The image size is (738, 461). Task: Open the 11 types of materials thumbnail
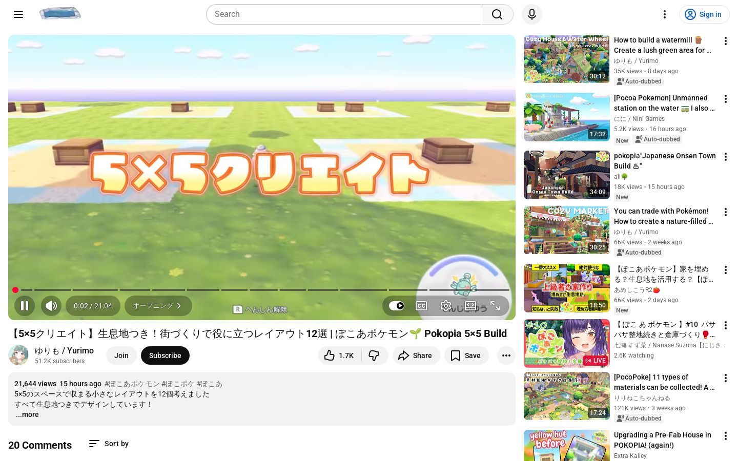point(567,396)
